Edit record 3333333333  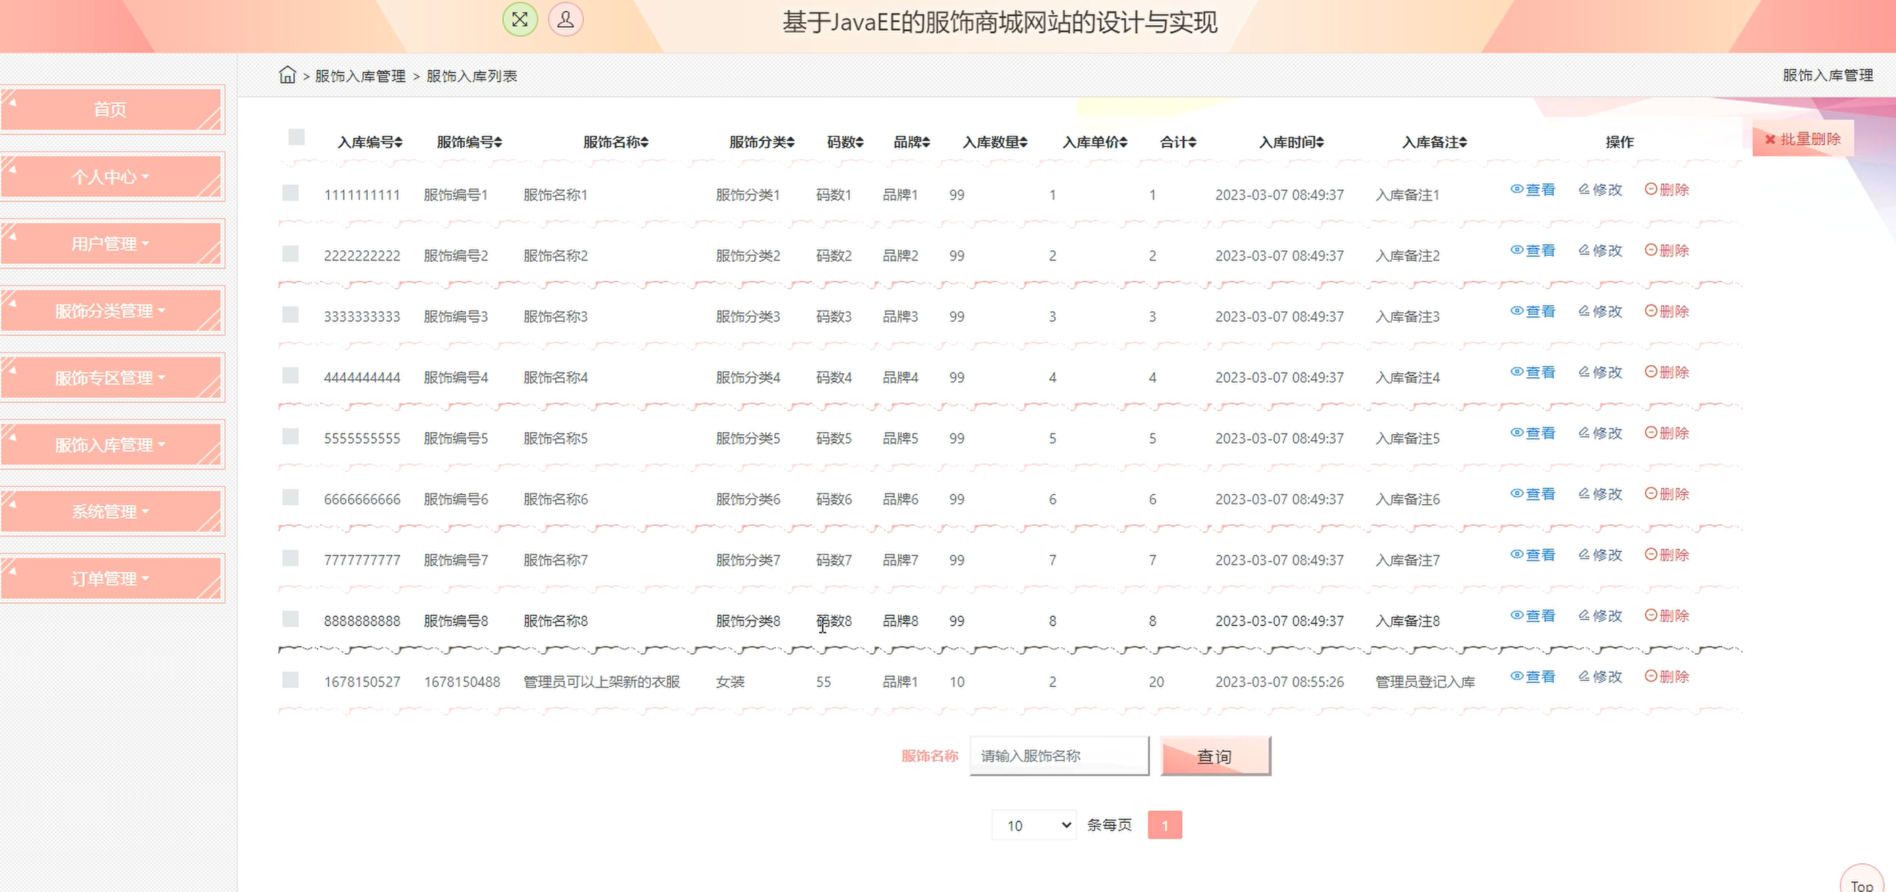coord(1600,312)
